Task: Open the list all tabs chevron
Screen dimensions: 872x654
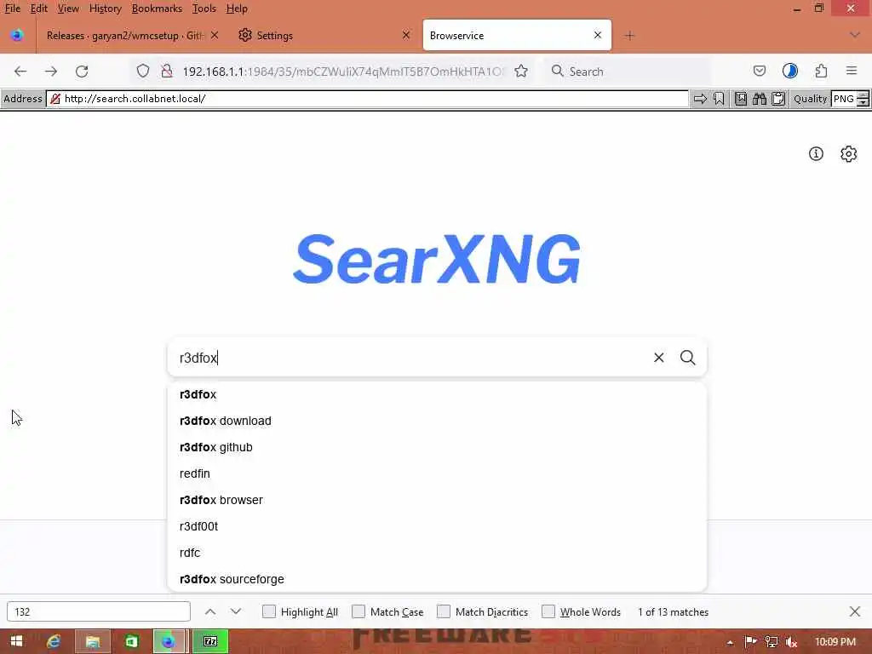Action: 855,35
